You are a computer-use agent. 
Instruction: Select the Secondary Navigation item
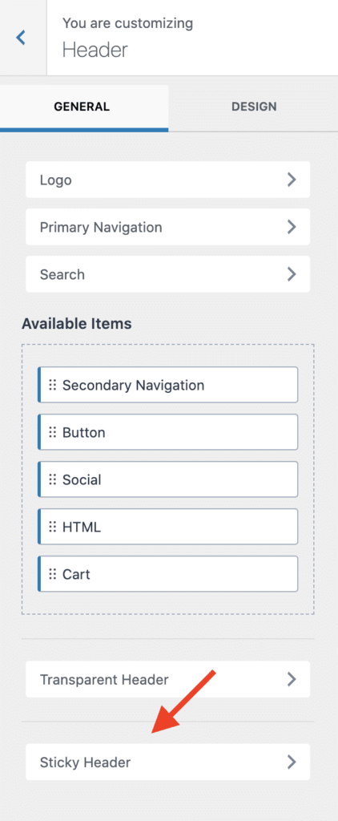(x=168, y=385)
